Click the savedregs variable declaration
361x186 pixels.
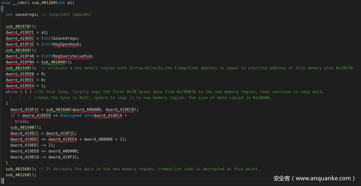click(26, 15)
